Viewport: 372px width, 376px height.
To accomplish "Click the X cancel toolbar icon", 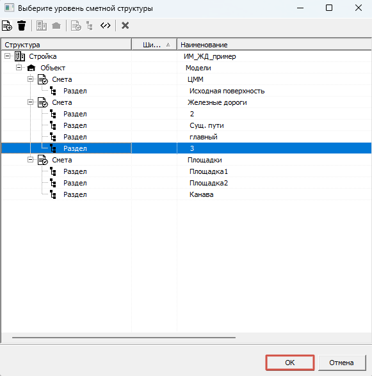I will click(x=125, y=26).
